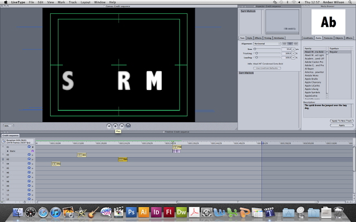Launch Microsoft Word from the dock

pos(219,213)
